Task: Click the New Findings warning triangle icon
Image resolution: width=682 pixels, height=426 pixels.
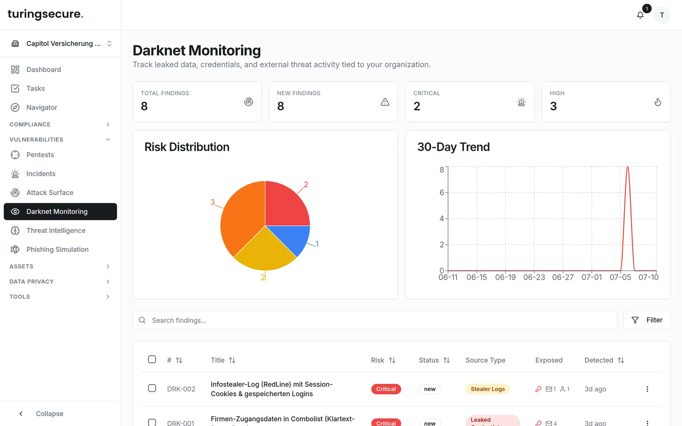Action: (x=385, y=102)
